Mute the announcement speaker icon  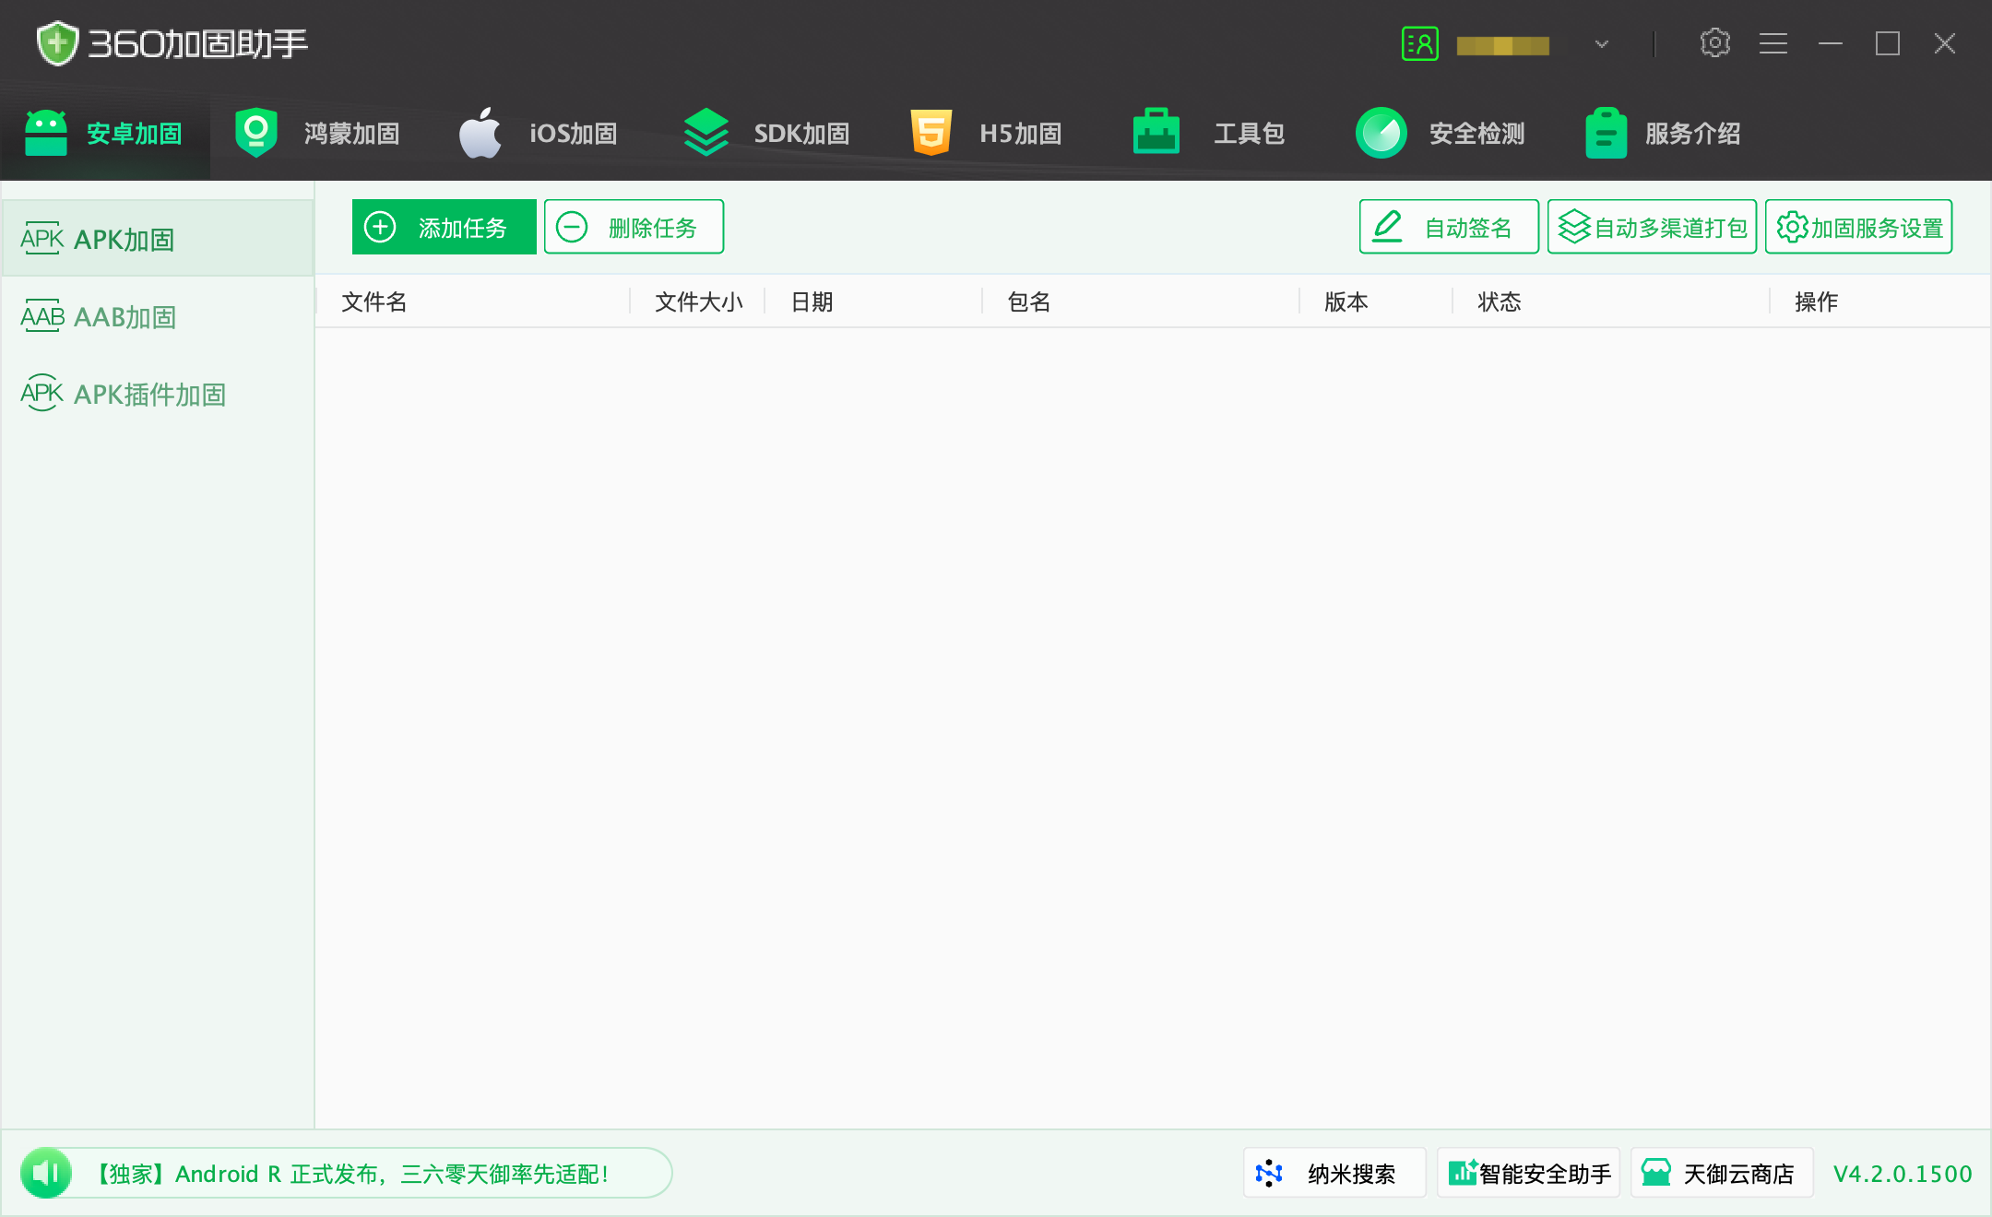[45, 1172]
